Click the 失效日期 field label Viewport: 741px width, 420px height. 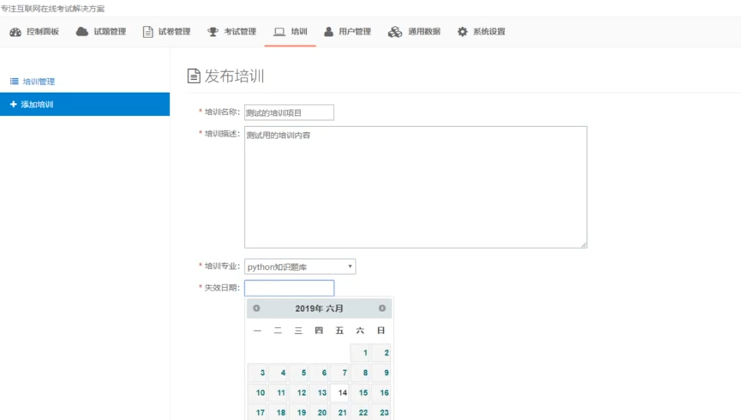pyautogui.click(x=222, y=288)
